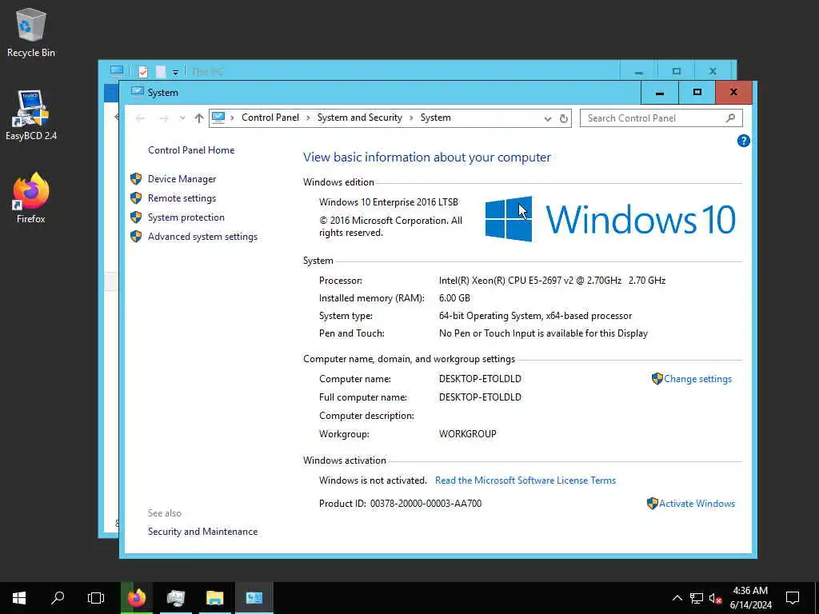The width and height of the screenshot is (819, 614).
Task: Click Change settings for computer name
Action: 697,379
